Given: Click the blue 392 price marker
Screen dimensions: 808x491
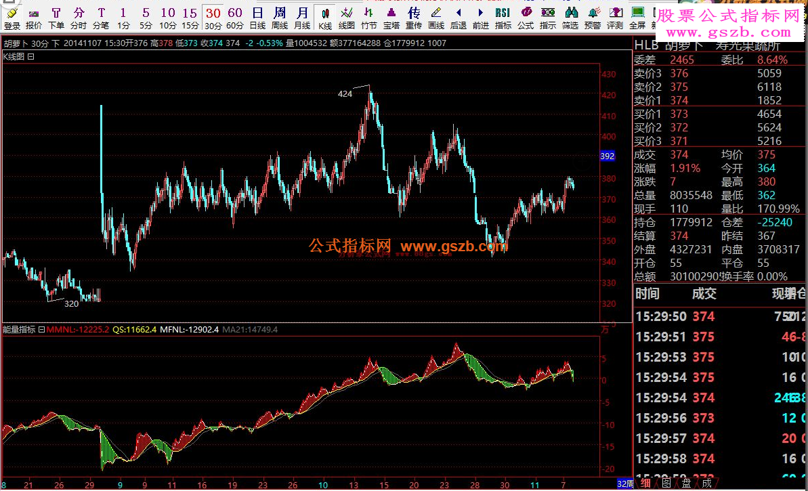Looking at the screenshot, I should 608,156.
